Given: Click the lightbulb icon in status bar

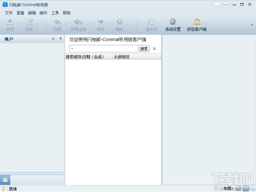Looking at the screenshot, I should pos(3,189).
